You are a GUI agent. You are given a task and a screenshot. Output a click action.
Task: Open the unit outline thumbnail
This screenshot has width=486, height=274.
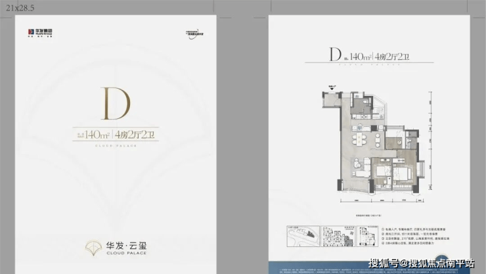(x=367, y=236)
